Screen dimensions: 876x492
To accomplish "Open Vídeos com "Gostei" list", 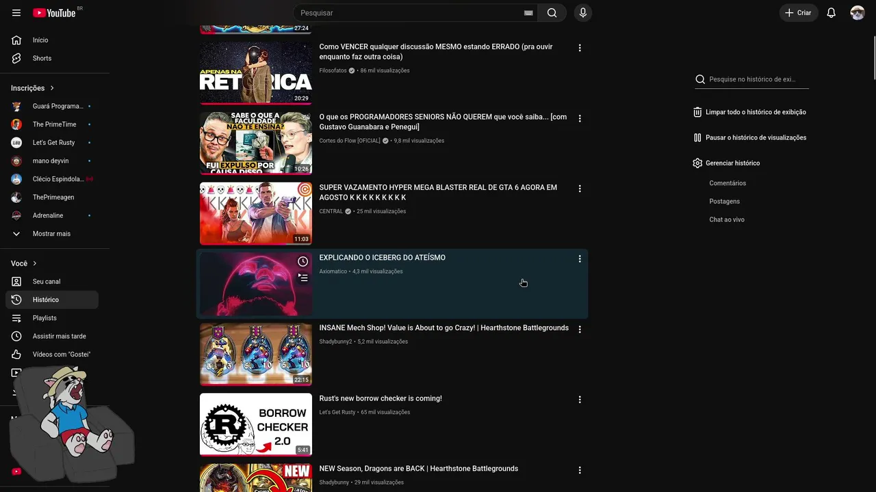I will tap(52, 354).
